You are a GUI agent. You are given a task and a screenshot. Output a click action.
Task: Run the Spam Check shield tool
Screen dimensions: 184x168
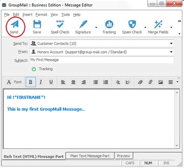(x=132, y=24)
